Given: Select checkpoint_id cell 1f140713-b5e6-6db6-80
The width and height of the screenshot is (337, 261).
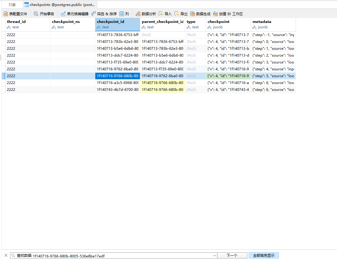Looking at the screenshot, I should pyautogui.click(x=118, y=49).
